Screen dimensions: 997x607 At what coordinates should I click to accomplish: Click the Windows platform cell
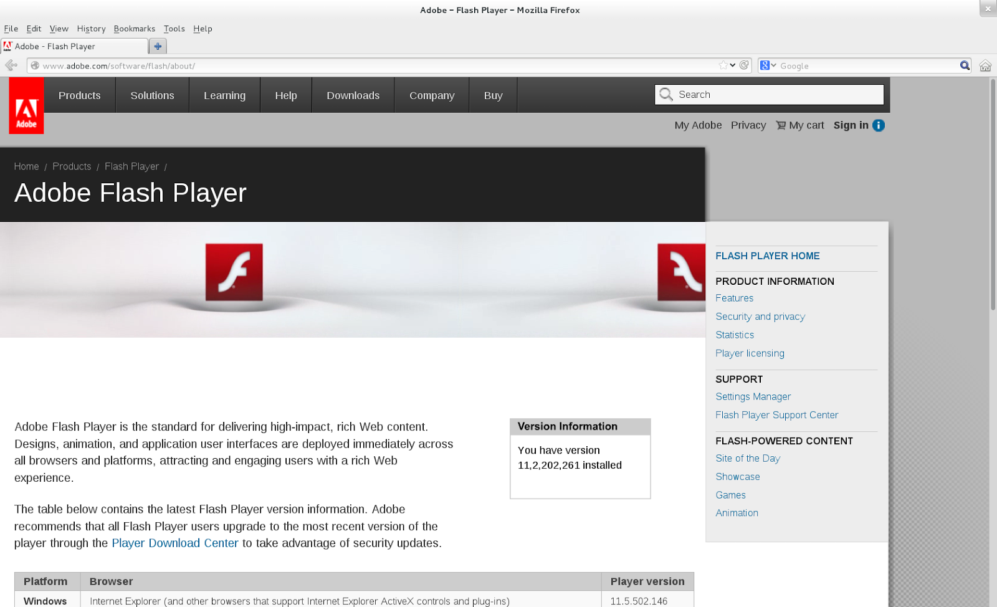pos(47,600)
